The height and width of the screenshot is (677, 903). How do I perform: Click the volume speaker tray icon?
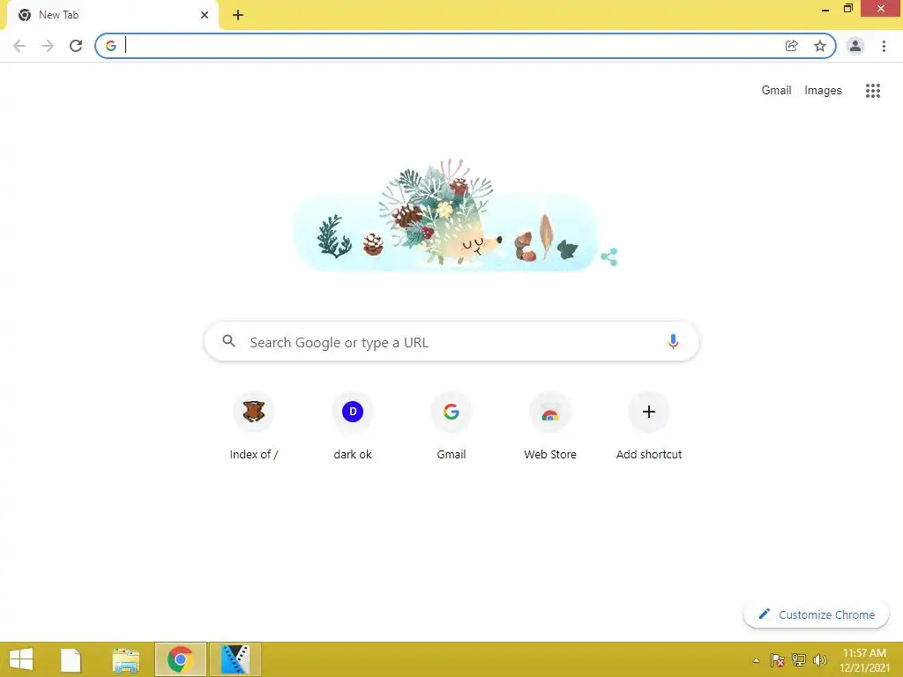click(820, 660)
